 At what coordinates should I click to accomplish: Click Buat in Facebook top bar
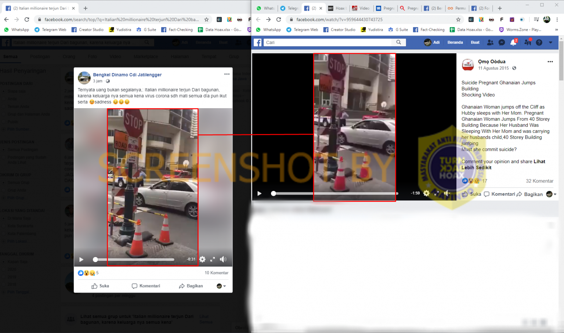click(x=475, y=43)
